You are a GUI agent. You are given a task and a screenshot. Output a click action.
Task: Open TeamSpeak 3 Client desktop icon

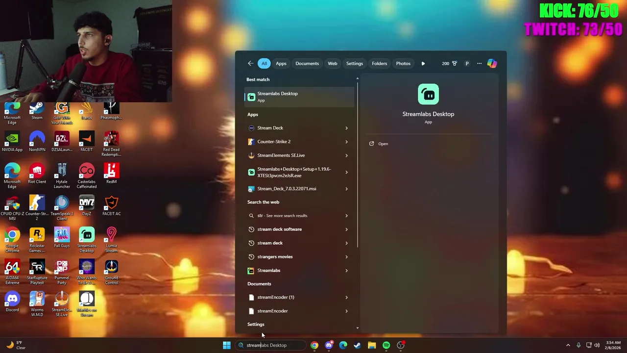(62, 208)
